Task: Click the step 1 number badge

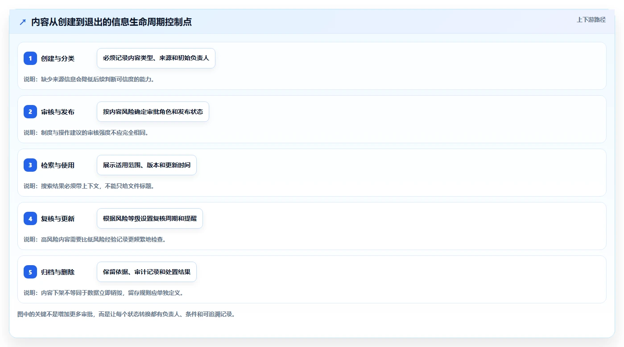Action: pos(30,58)
